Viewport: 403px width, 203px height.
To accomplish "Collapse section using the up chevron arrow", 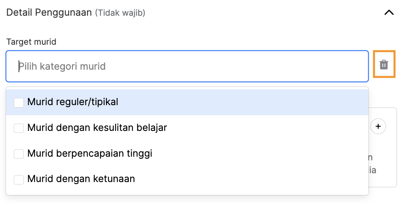I will click(x=389, y=12).
